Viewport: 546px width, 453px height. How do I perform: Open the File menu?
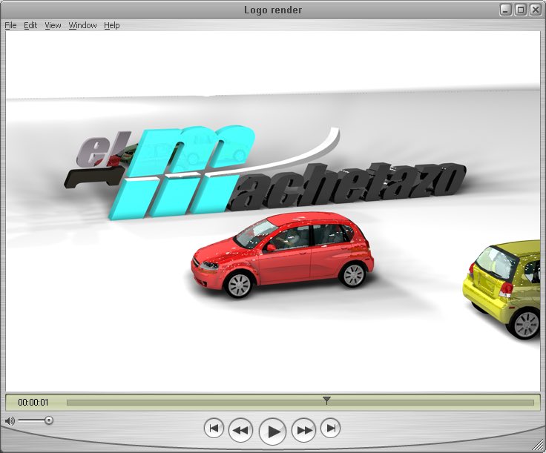pyautogui.click(x=10, y=25)
